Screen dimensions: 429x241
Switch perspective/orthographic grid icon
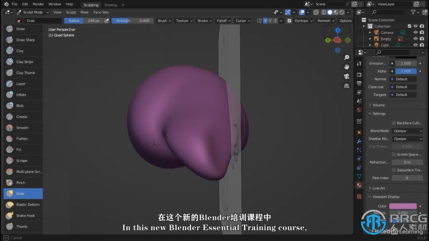click(x=347, y=86)
